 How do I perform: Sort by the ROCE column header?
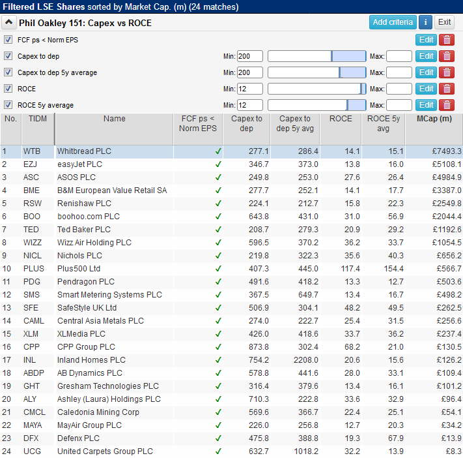[x=341, y=129]
